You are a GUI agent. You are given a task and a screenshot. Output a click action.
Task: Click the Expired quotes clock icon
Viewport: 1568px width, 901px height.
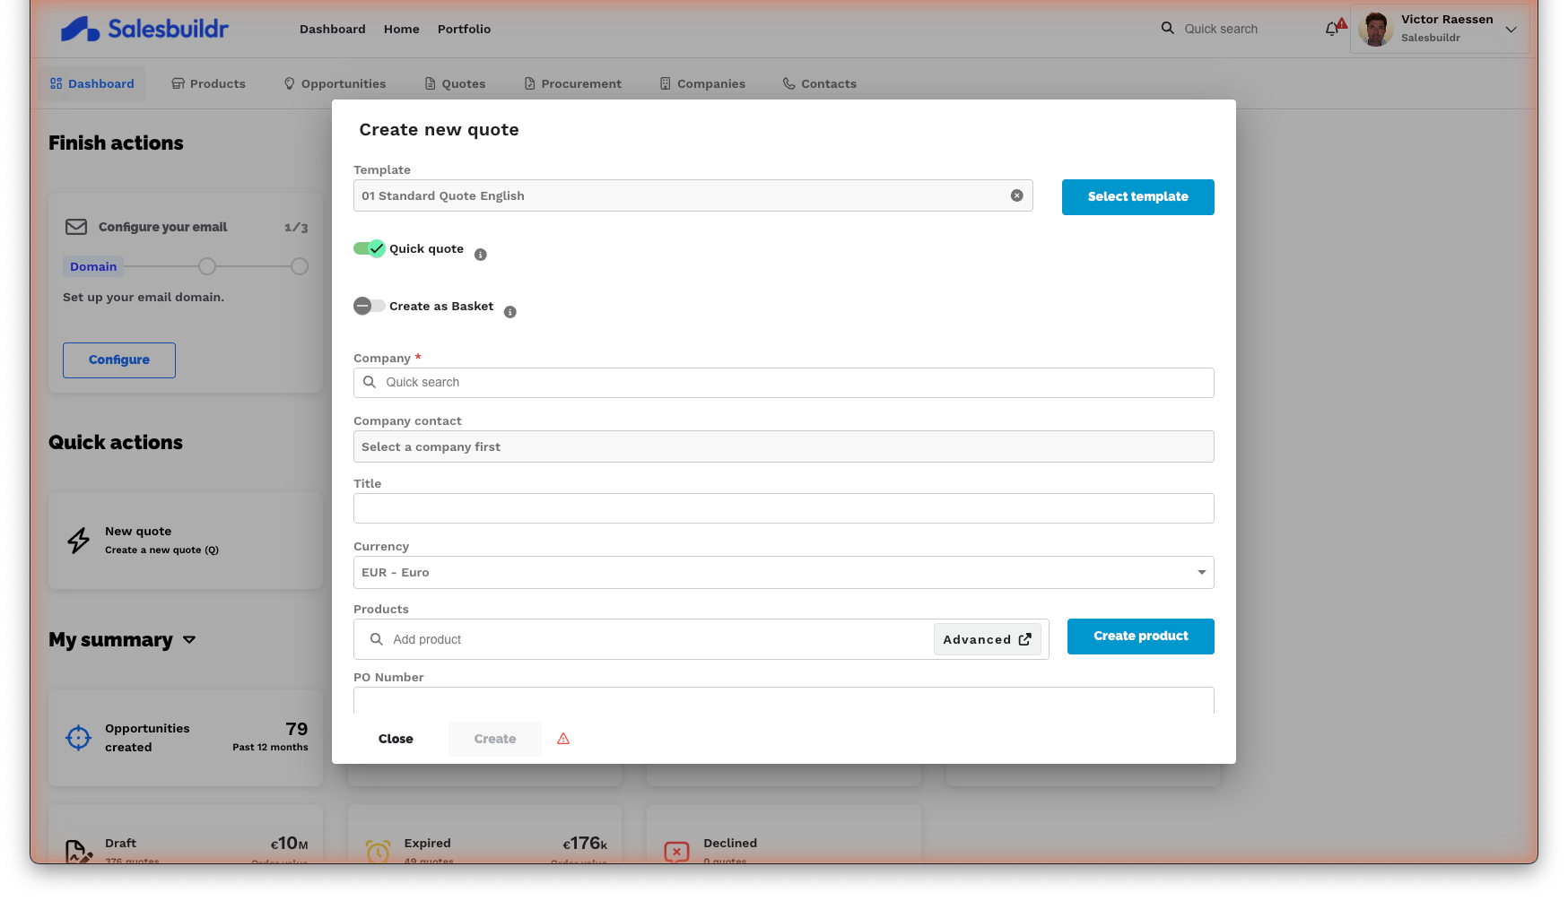click(379, 852)
